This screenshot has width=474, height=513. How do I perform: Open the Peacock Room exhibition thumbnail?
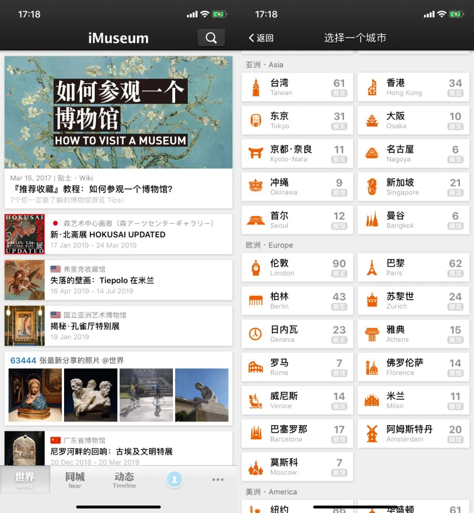point(25,326)
